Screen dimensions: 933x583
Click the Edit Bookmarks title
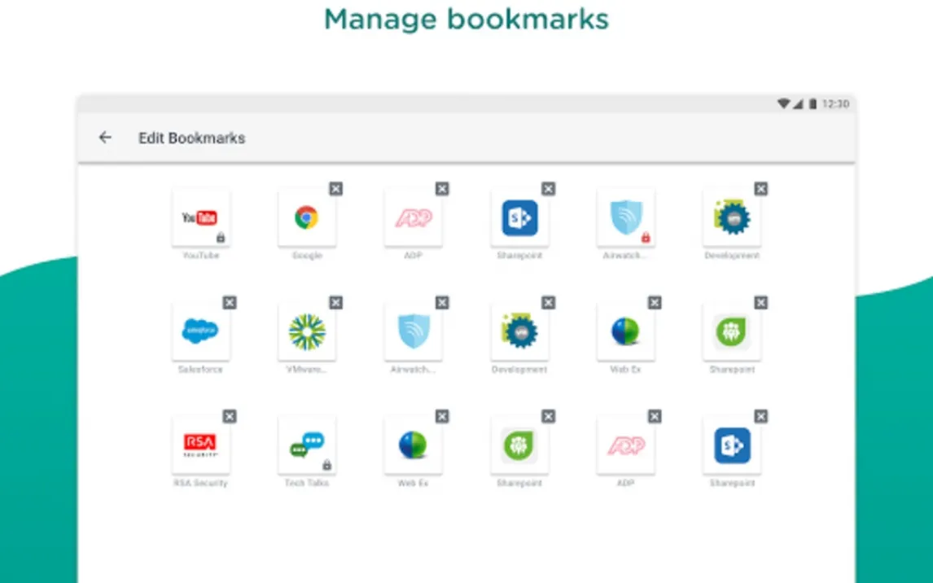[x=191, y=138]
